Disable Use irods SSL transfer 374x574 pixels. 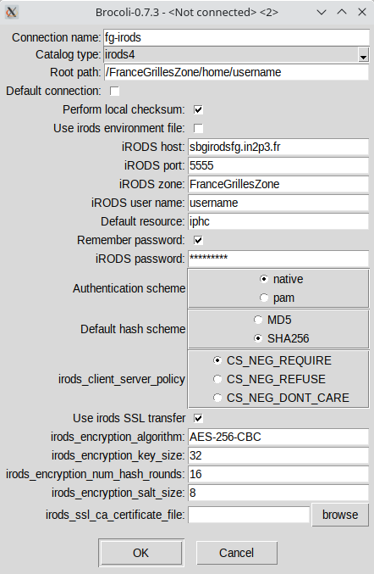click(x=198, y=418)
